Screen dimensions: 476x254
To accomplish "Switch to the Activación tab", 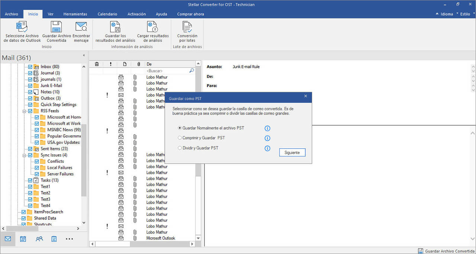I will click(136, 14).
